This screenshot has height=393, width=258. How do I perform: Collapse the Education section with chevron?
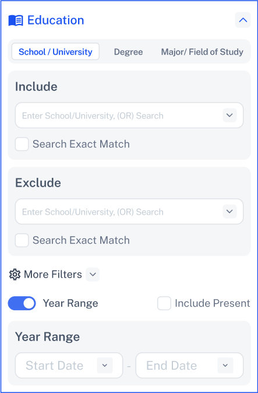point(243,20)
